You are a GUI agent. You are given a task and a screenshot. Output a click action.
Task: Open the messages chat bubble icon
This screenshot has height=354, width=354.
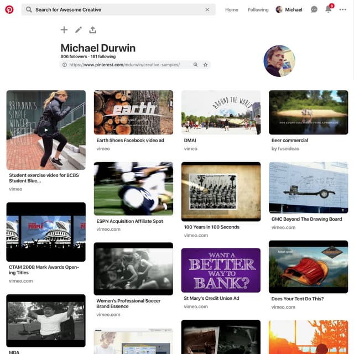click(314, 9)
